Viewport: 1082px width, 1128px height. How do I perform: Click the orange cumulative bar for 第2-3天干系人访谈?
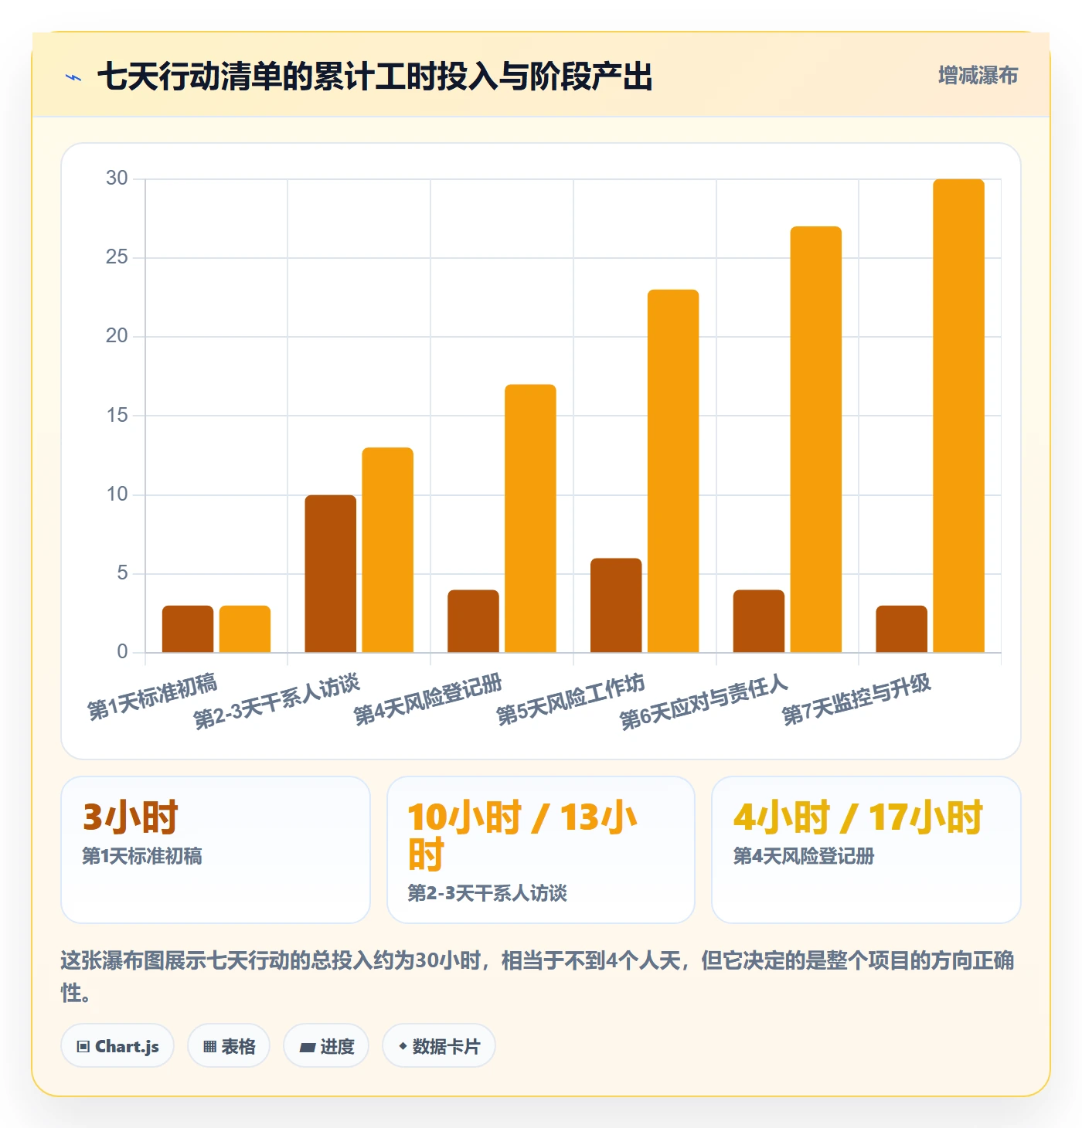[388, 550]
